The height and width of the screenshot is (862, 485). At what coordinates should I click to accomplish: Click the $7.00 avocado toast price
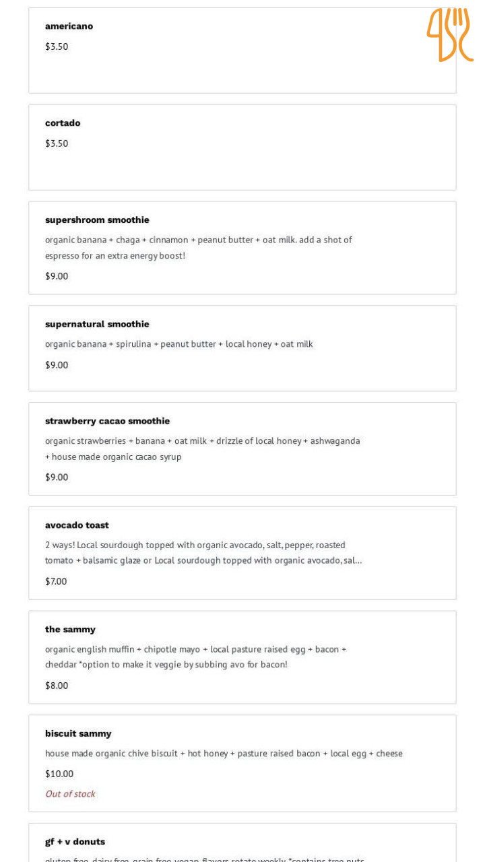point(56,581)
